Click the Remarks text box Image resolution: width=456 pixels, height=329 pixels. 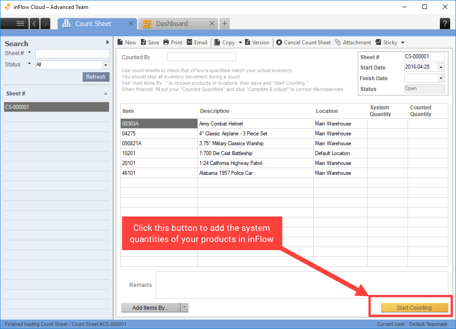(302, 285)
